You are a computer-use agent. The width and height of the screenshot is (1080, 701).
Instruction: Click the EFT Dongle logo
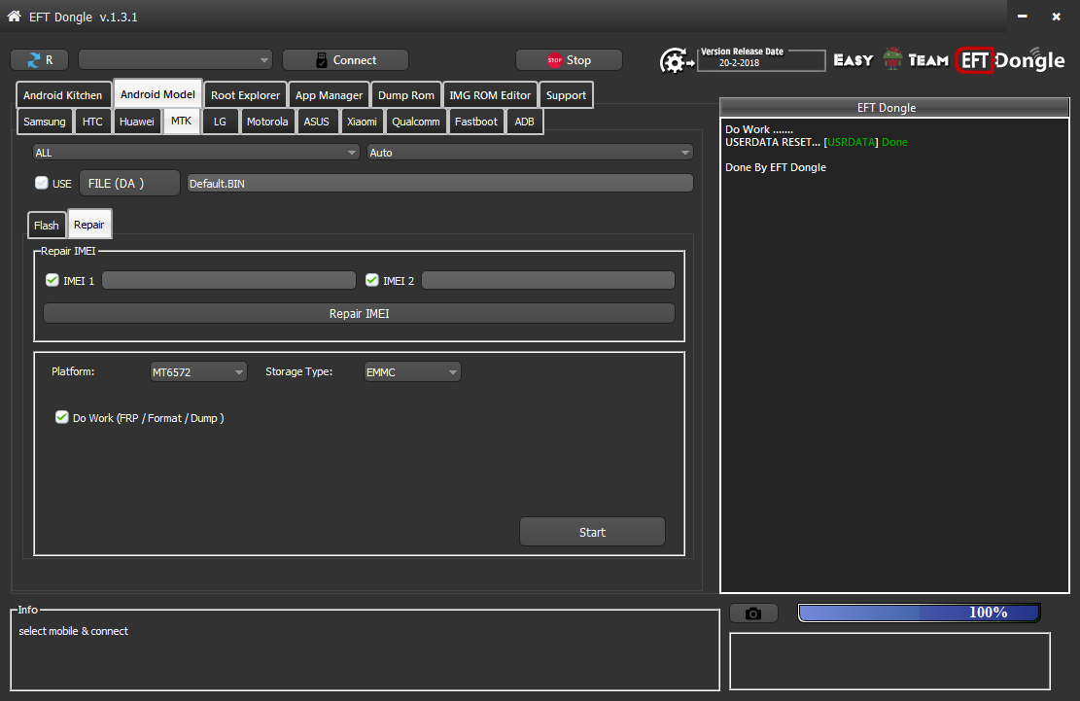1010,60
